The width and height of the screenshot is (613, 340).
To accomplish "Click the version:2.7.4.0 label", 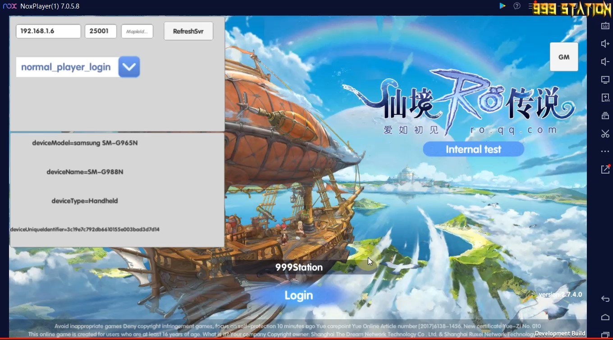I will [560, 295].
